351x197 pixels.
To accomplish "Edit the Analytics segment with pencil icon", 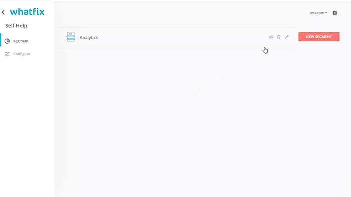I will (x=287, y=37).
